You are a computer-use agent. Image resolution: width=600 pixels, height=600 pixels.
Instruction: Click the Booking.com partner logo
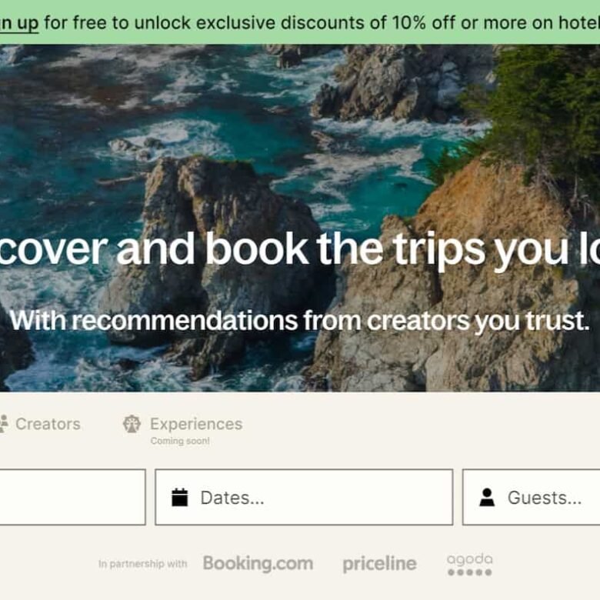pos(258,564)
